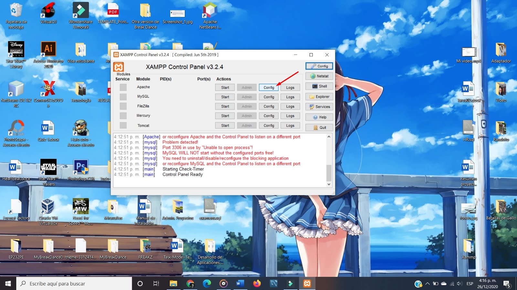Grab the log scrollbar thumb
The width and height of the screenshot is (517, 290).
click(x=329, y=173)
